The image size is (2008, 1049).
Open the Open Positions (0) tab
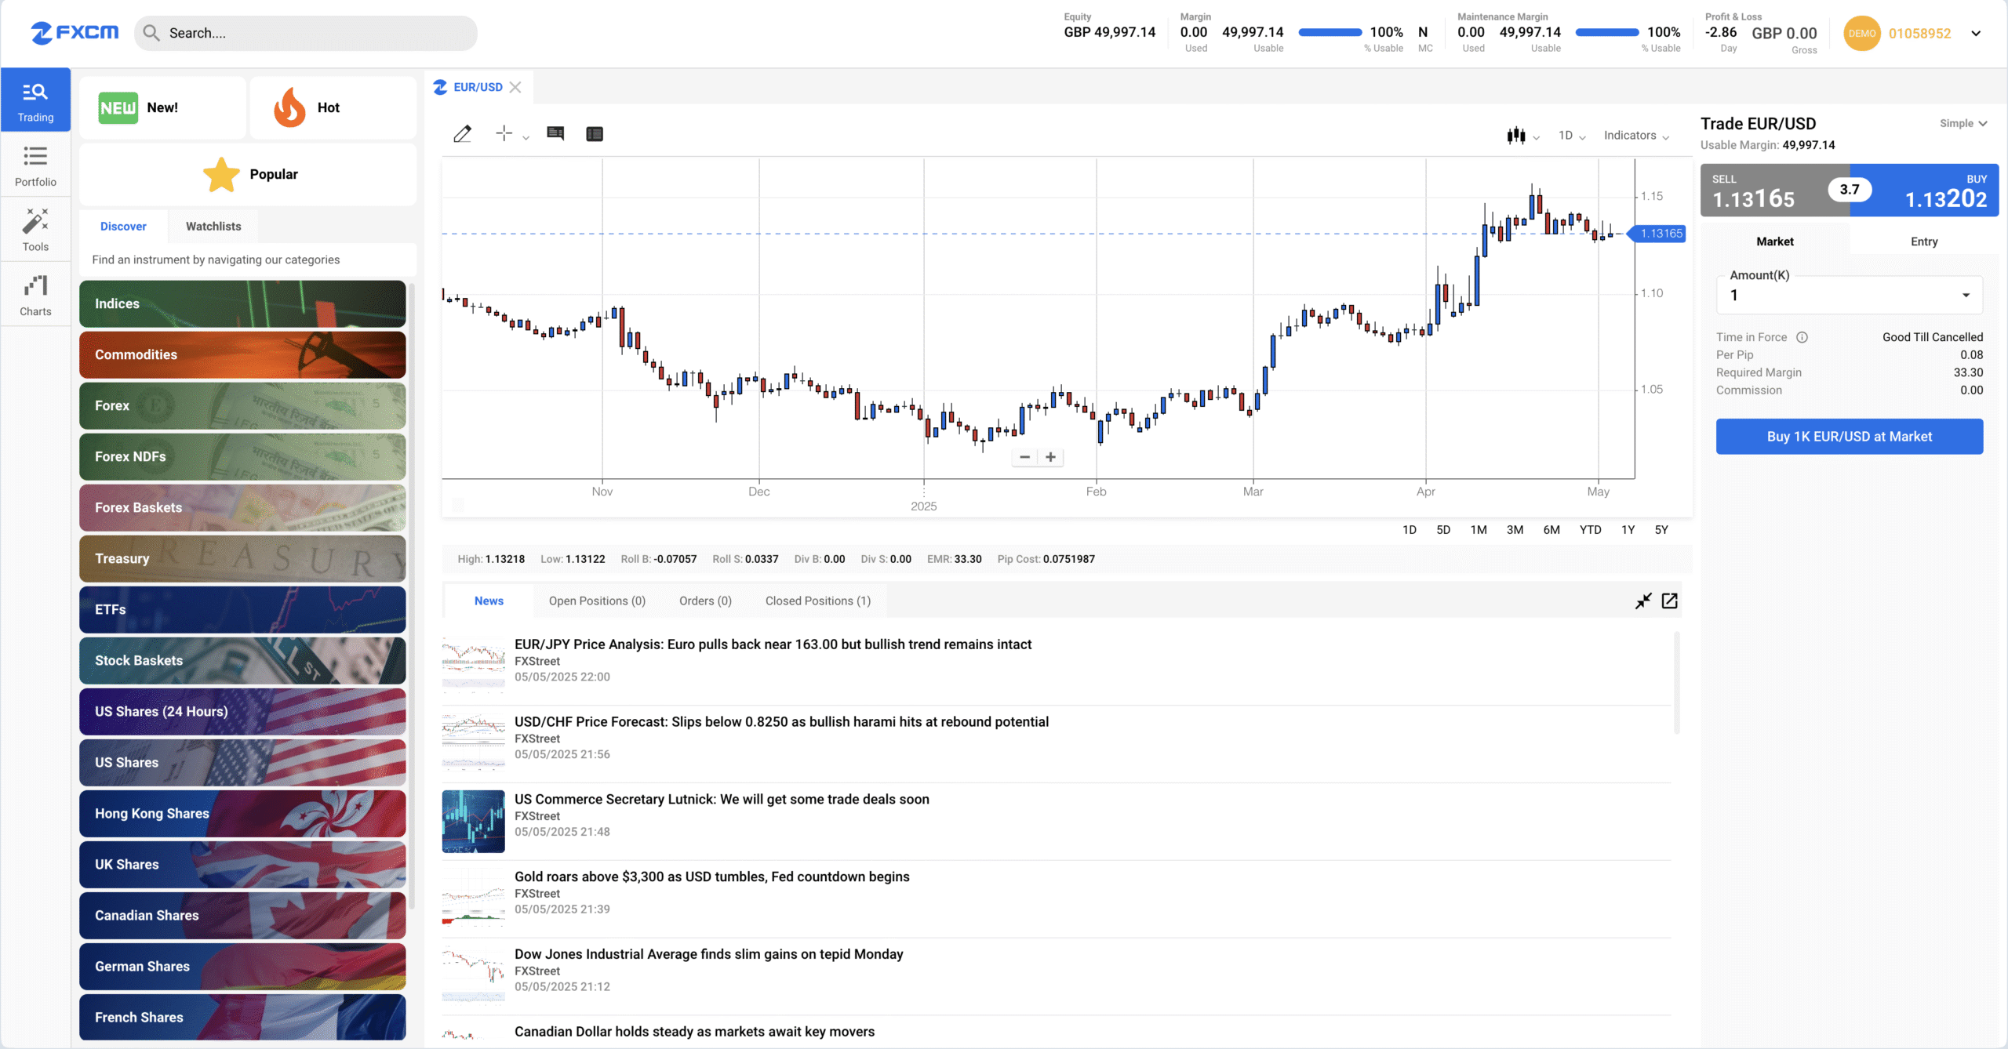(597, 601)
